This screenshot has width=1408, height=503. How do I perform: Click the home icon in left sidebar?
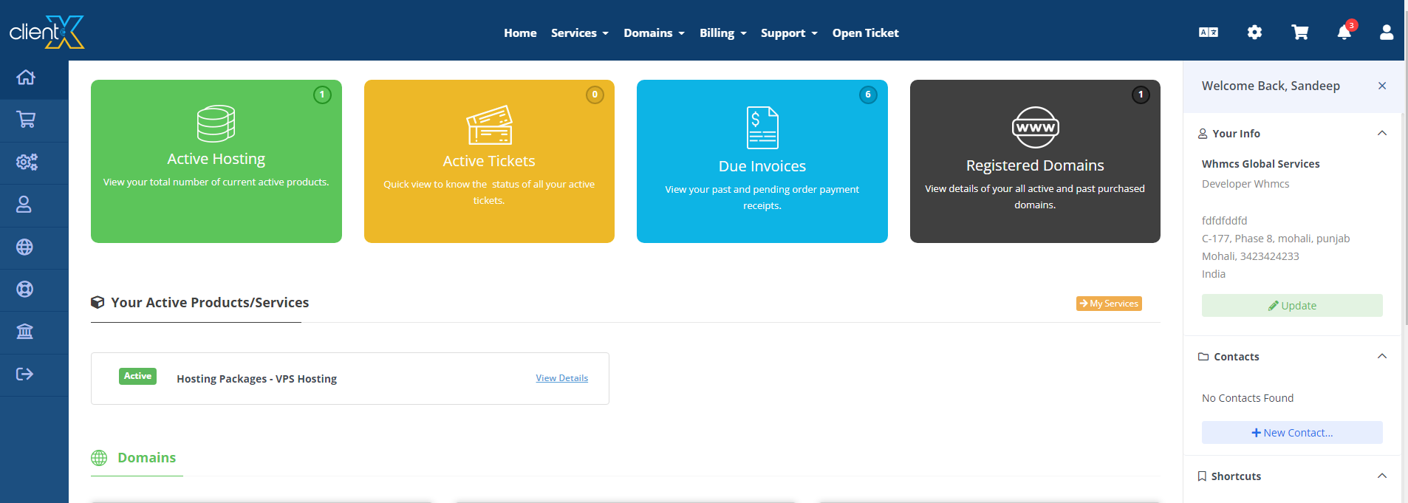[26, 78]
